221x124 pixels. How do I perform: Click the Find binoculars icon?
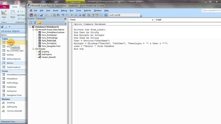point(58,15)
